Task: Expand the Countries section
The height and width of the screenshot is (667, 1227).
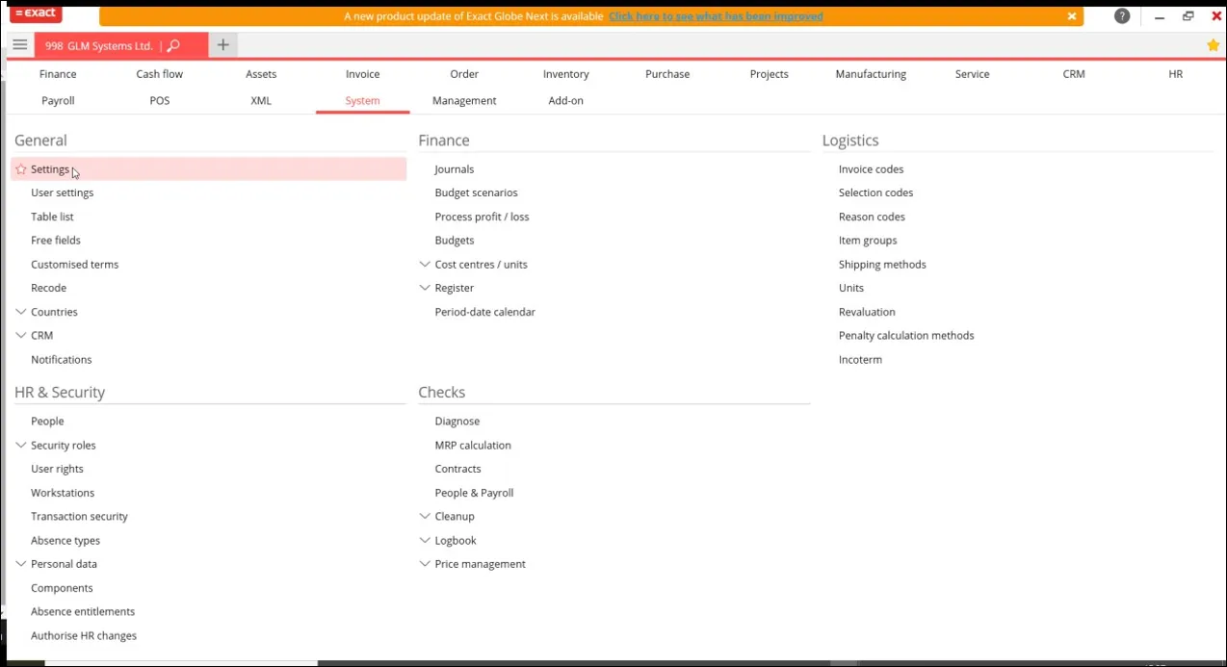Action: (20, 311)
